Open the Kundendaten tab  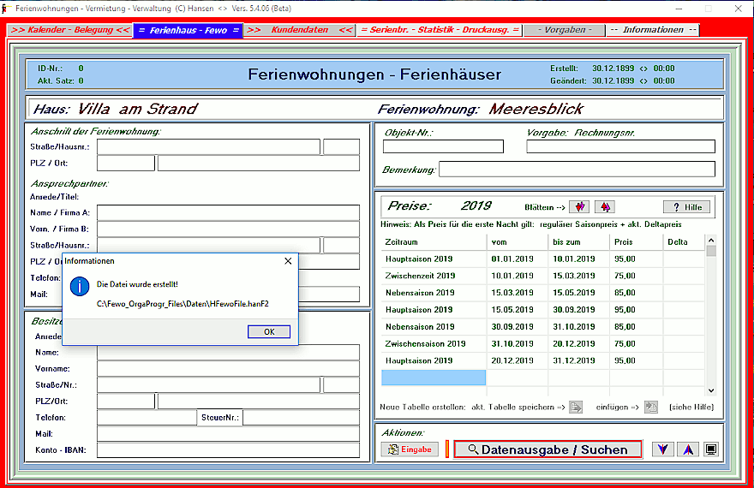pos(299,30)
